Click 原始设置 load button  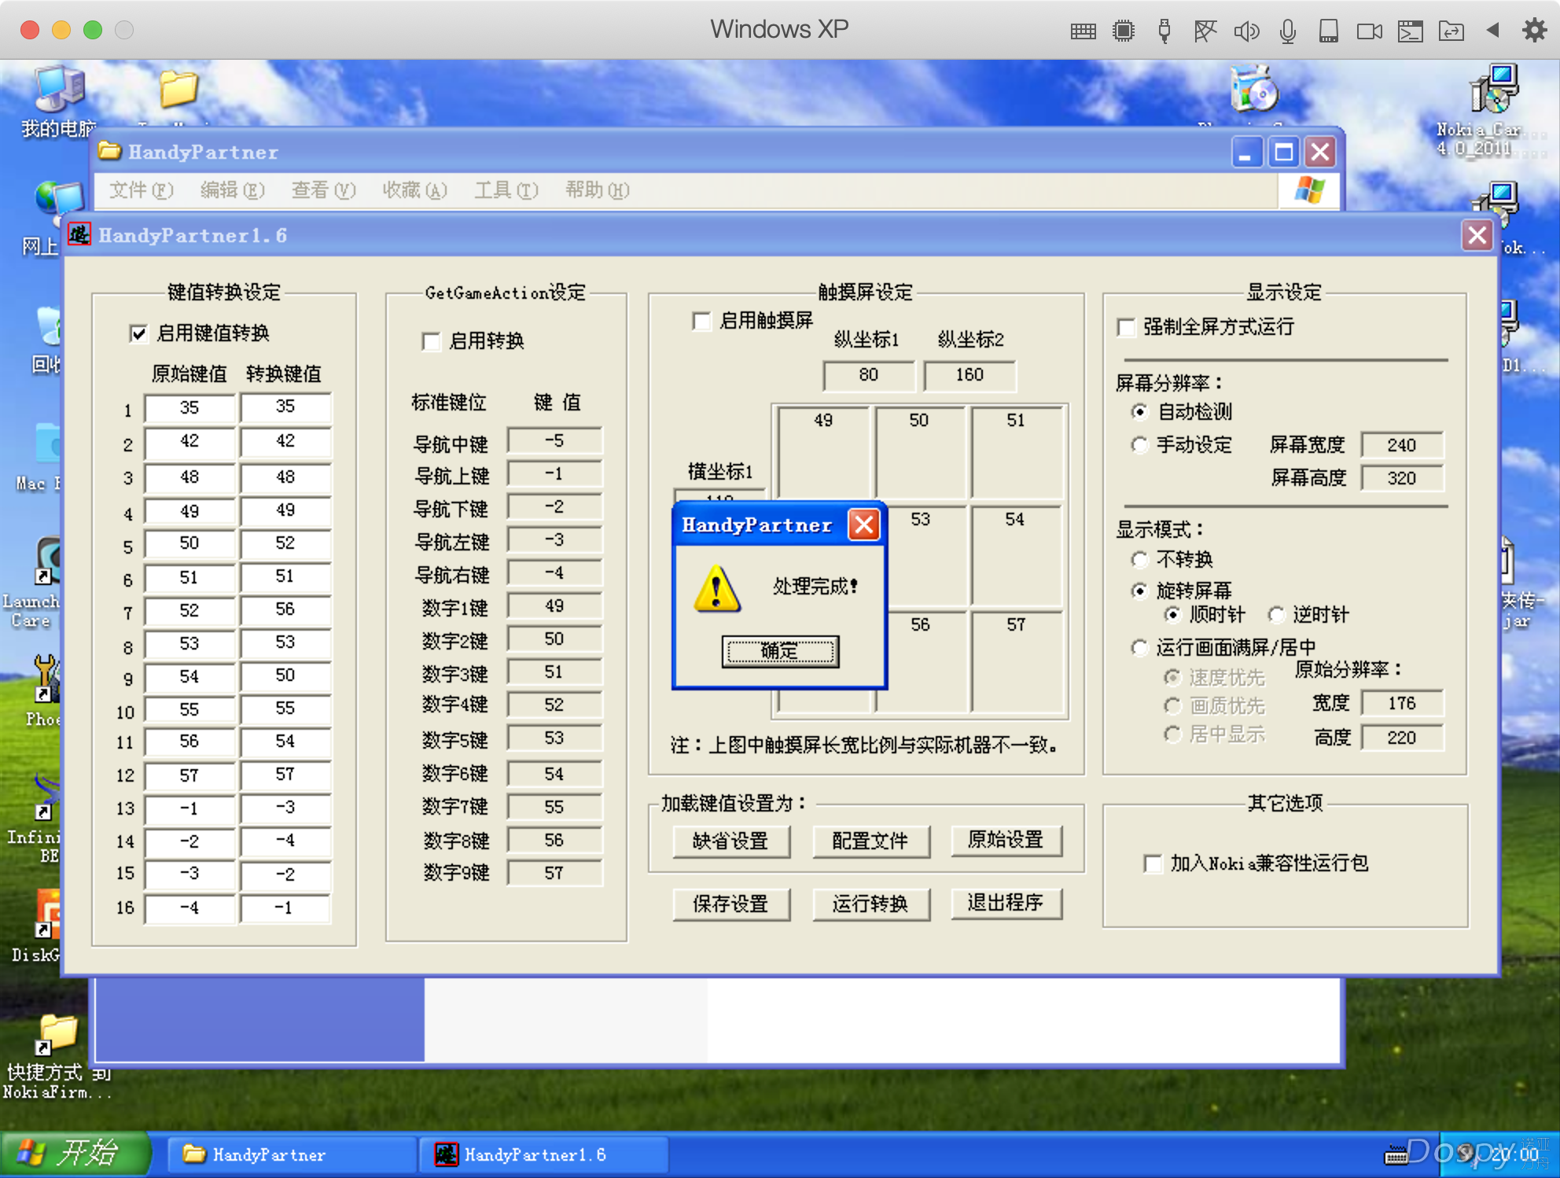(1006, 840)
